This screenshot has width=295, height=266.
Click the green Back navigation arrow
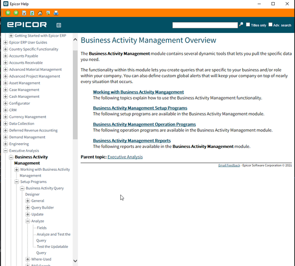click(x=8, y=13)
